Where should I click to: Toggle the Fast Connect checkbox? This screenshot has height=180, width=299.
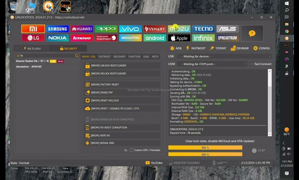pyautogui.click(x=251, y=64)
